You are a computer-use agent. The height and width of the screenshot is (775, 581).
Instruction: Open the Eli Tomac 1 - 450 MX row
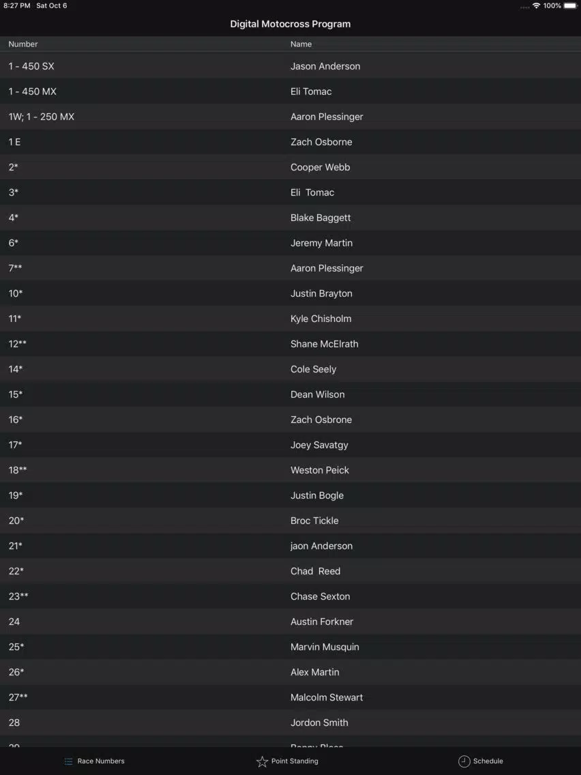[290, 91]
